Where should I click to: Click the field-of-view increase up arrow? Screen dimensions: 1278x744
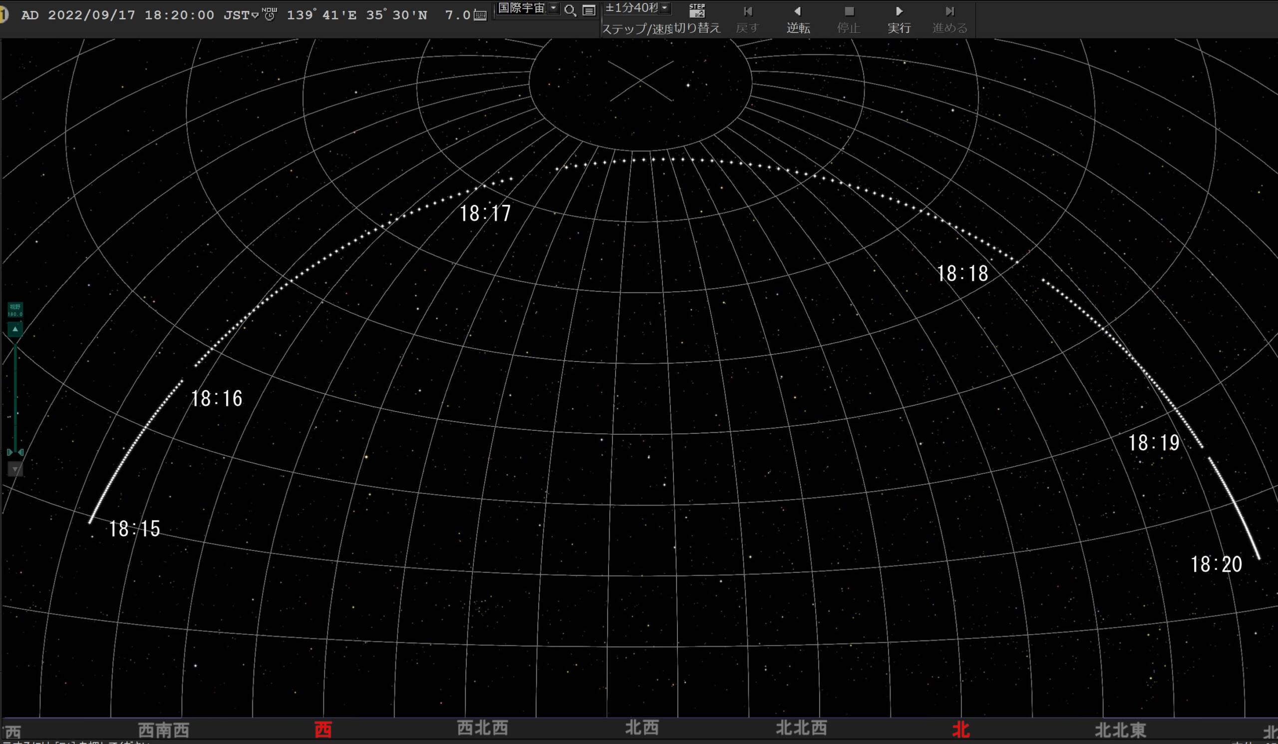15,329
